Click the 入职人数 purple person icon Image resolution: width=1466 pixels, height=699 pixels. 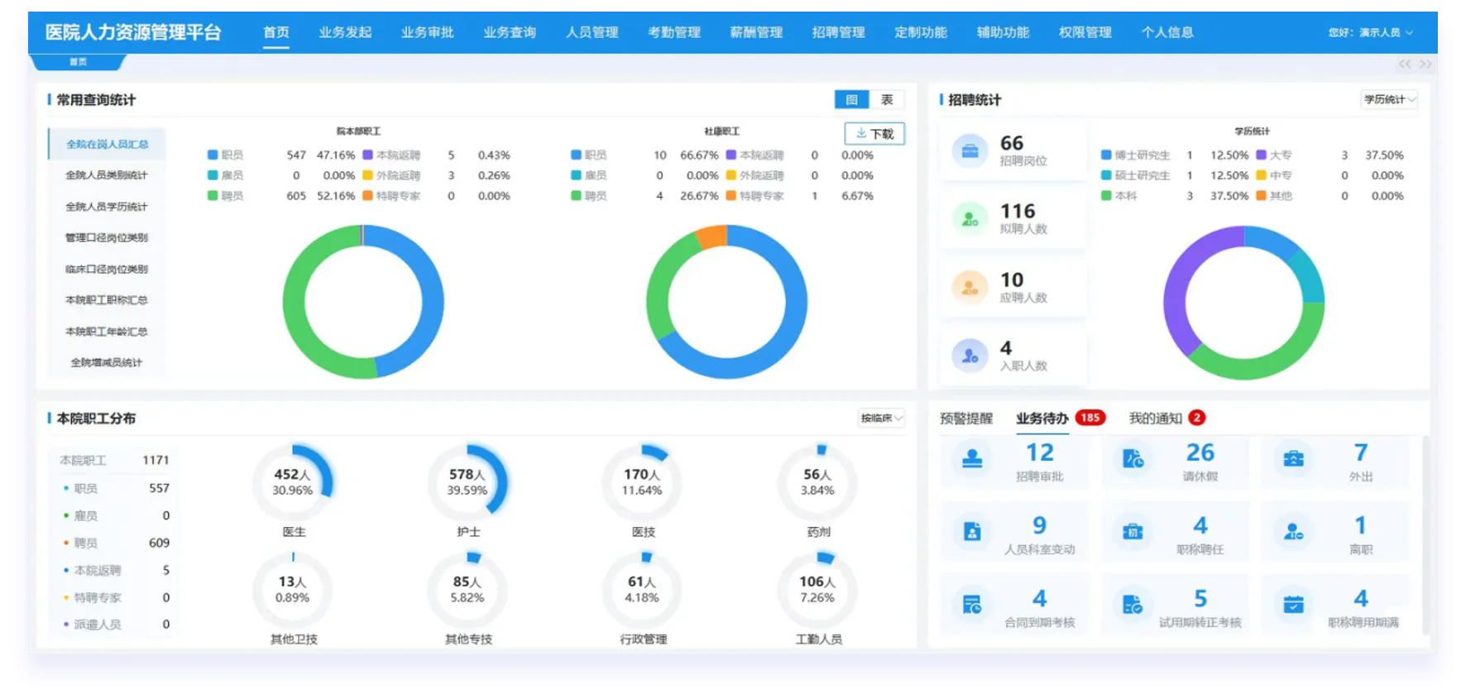[x=970, y=356]
